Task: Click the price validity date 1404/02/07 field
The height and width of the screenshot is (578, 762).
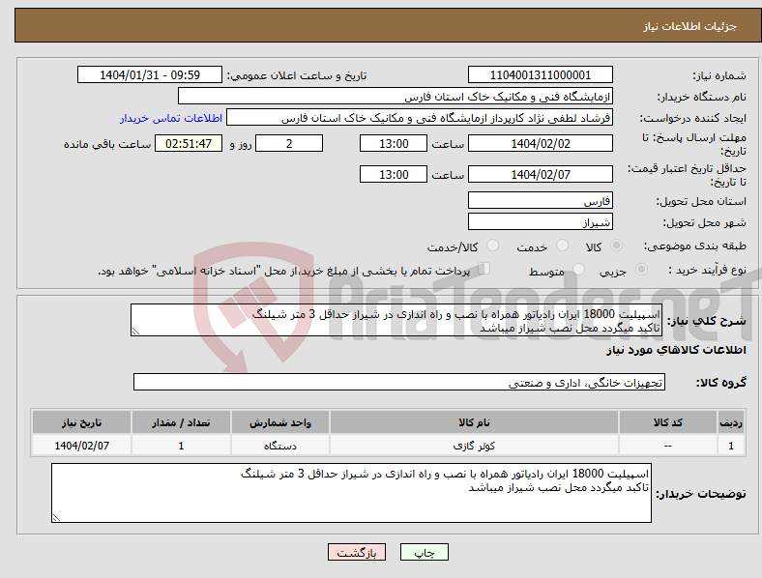Action: click(540, 174)
